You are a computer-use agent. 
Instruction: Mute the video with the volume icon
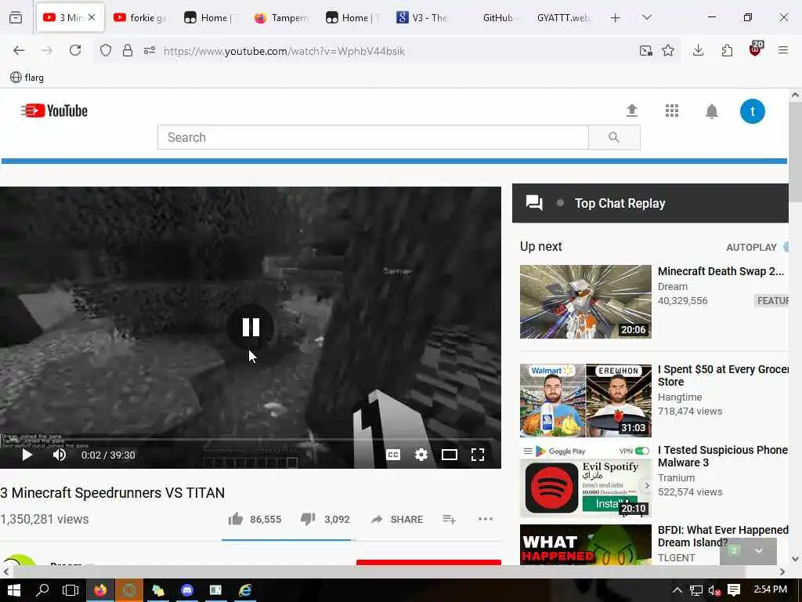click(x=60, y=455)
